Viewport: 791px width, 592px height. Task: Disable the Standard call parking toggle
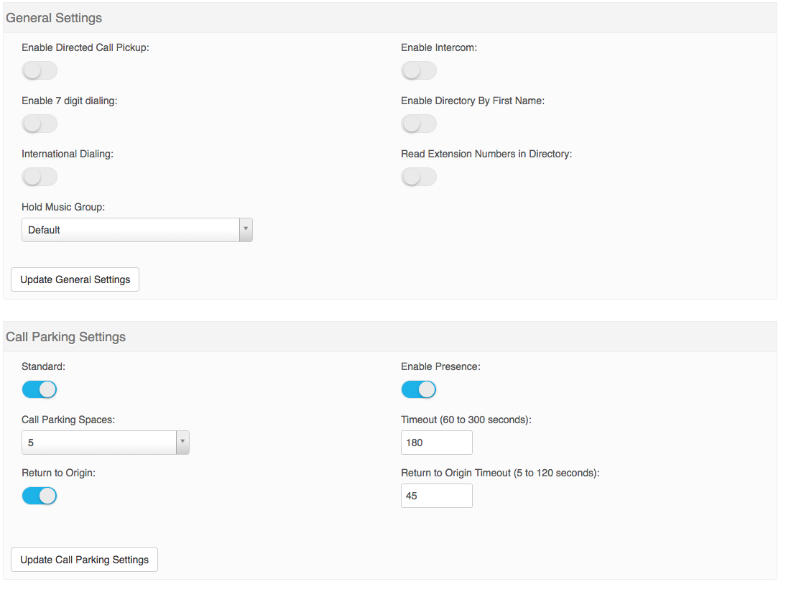tap(39, 389)
